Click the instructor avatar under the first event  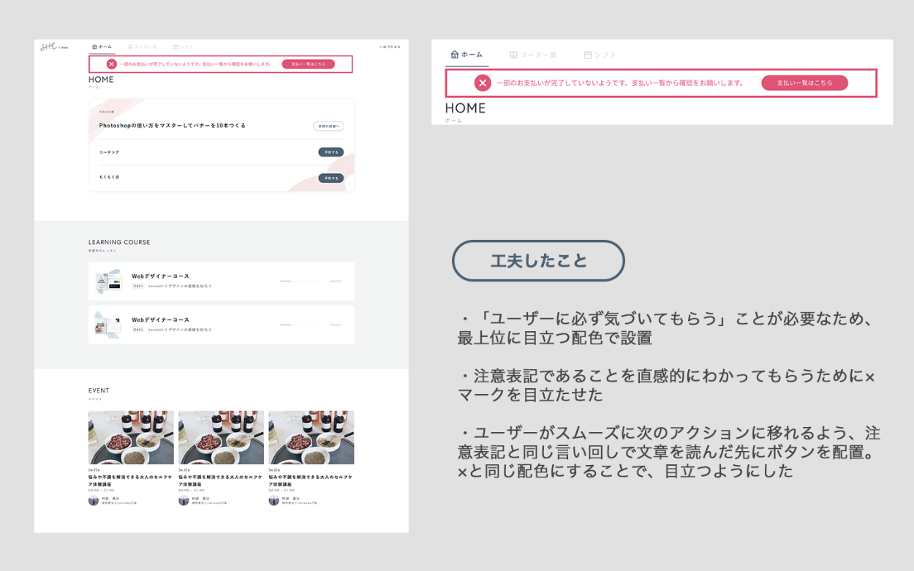pos(94,500)
